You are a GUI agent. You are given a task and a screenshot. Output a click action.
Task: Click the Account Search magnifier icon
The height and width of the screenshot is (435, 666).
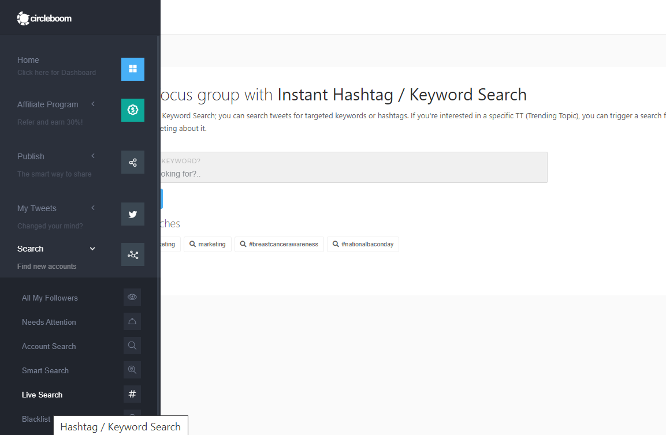click(x=132, y=346)
